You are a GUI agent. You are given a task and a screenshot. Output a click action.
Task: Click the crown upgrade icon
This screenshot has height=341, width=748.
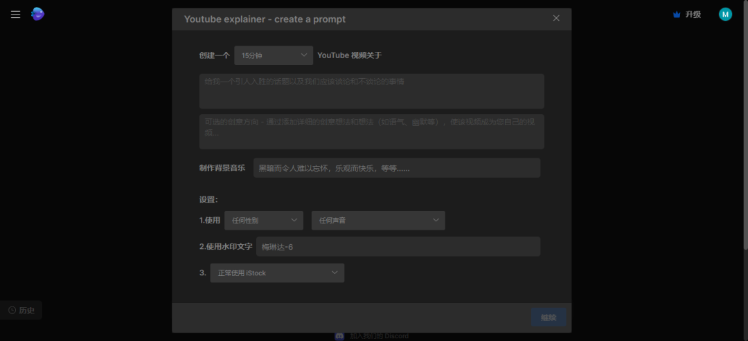click(677, 15)
